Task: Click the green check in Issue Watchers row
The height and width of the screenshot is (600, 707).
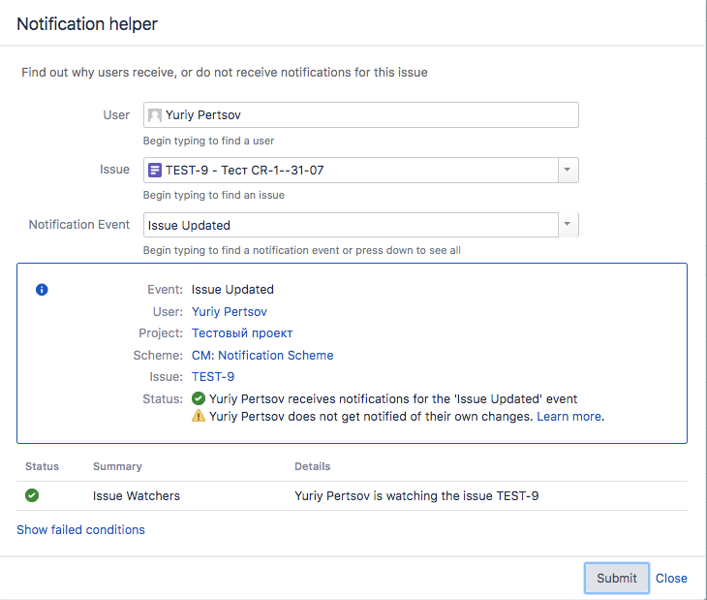Action: (32, 495)
